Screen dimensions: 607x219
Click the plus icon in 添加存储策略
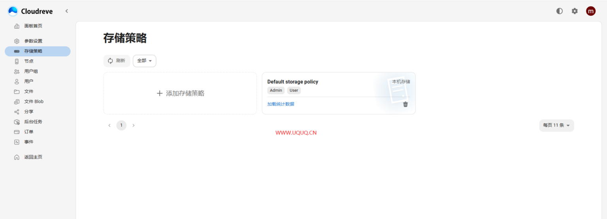[160, 93]
